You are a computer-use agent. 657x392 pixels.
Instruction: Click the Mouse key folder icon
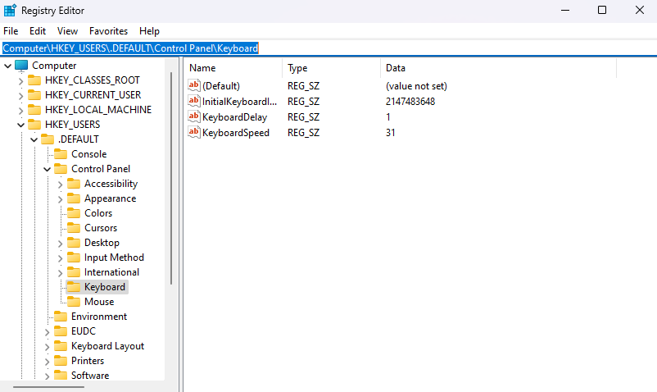[x=74, y=302]
